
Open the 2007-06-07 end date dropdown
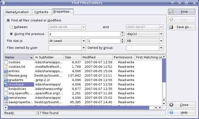point(161,27)
